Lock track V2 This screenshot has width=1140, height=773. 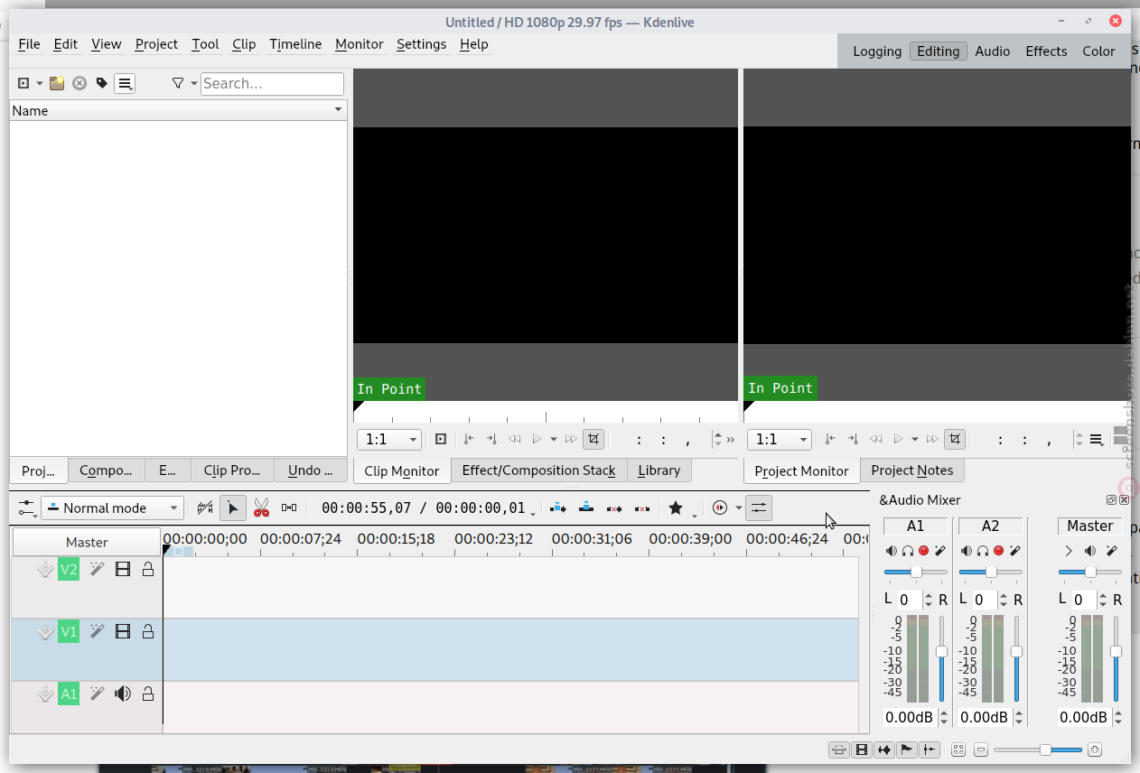[147, 569]
